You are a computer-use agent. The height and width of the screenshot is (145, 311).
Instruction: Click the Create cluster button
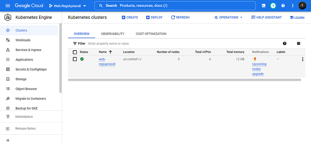(130, 17)
